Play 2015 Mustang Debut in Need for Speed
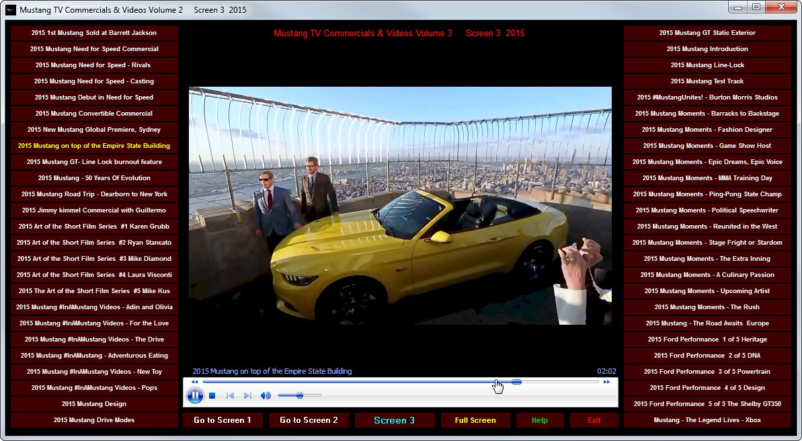Image resolution: width=802 pixels, height=441 pixels. pyautogui.click(x=94, y=97)
